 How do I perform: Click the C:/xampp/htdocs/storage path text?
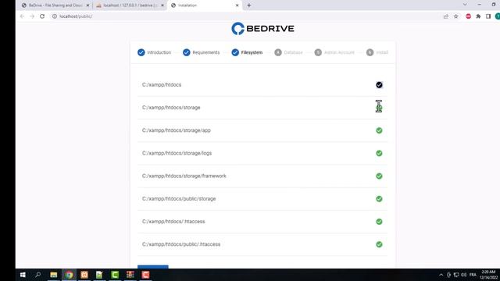171,108
